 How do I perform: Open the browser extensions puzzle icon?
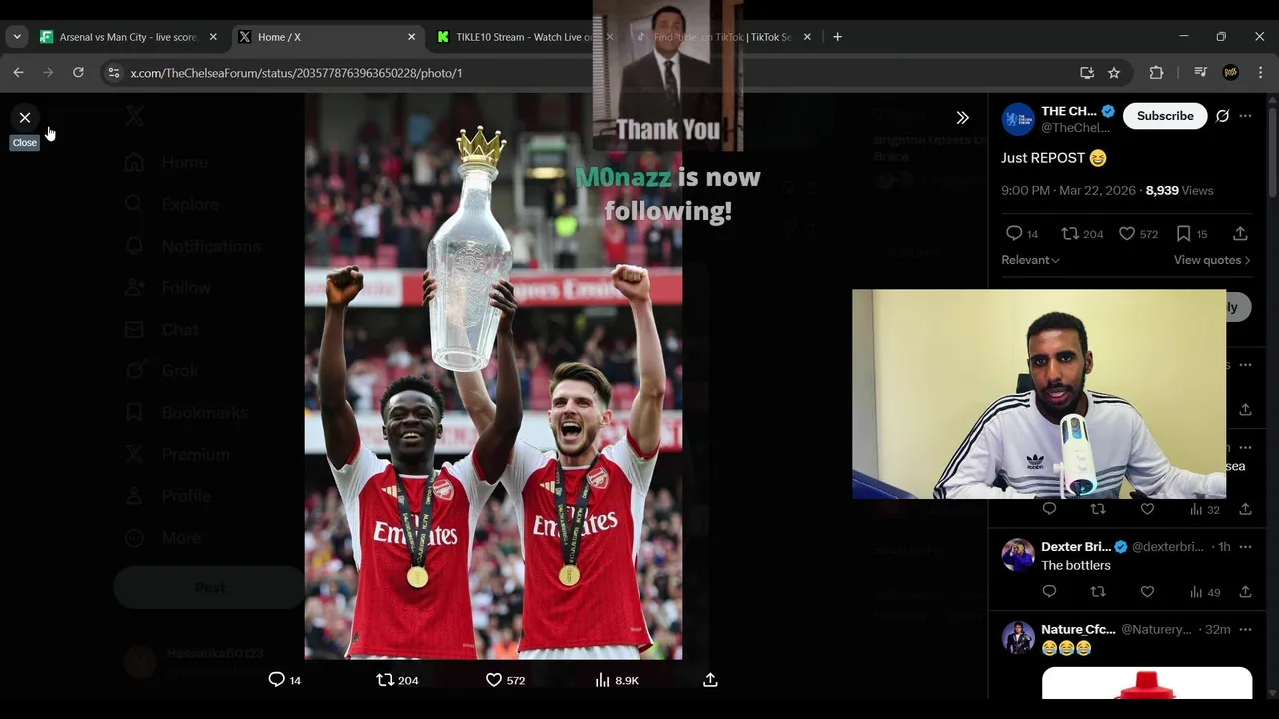[x=1156, y=73]
